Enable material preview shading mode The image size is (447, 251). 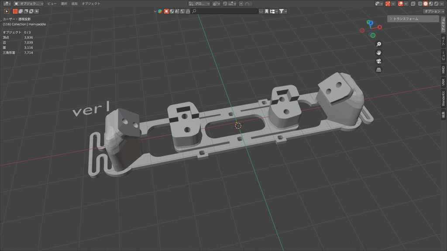[430, 3]
